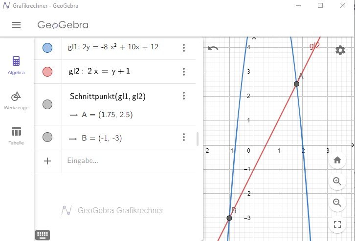Toggle visibility of gl2 red circle
Screen dimensions: 355x241
pos(47,72)
